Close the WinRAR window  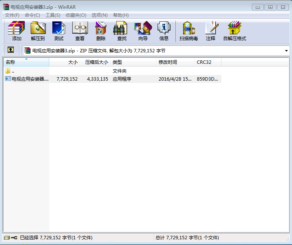click(283, 7)
